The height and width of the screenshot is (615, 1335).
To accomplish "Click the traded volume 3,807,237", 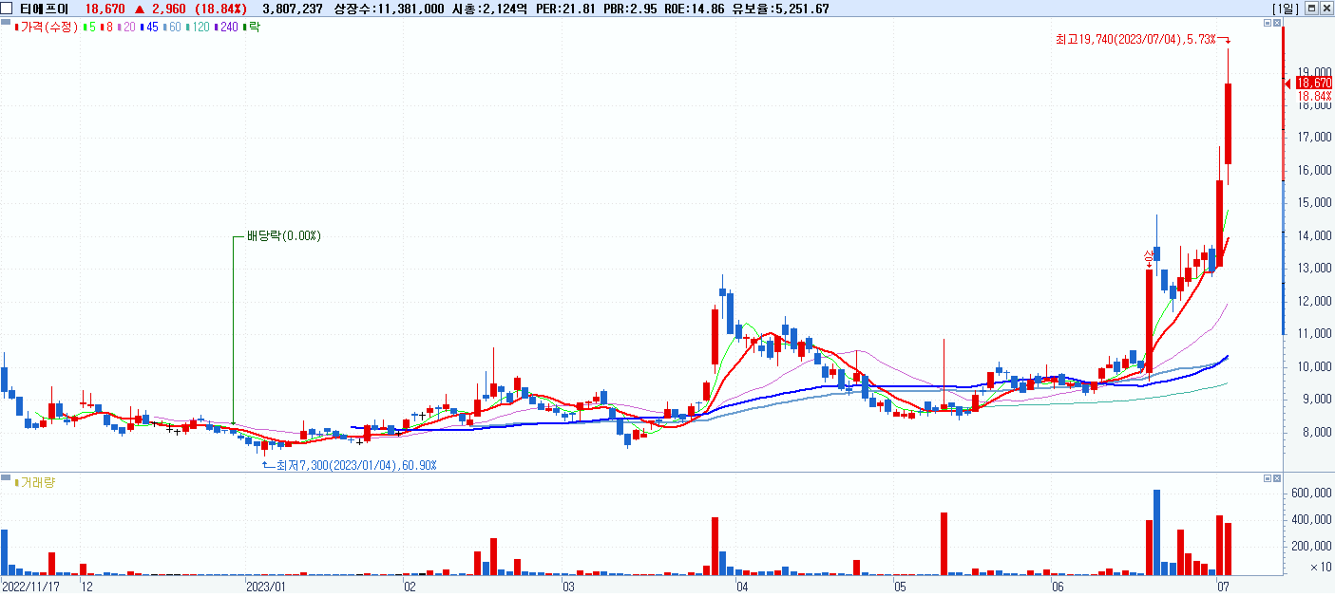I will tap(292, 9).
